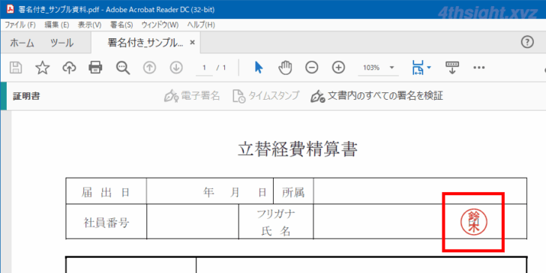Viewport: 546px width, 273px height.
Task: Click the read mode keyboard-arrow icon
Action: tap(452, 67)
